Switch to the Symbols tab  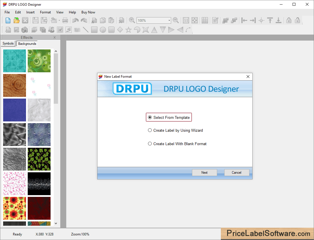tap(8, 43)
